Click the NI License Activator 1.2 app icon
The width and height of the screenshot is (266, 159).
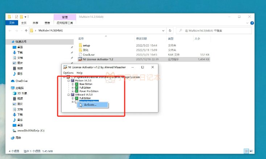[80, 59]
